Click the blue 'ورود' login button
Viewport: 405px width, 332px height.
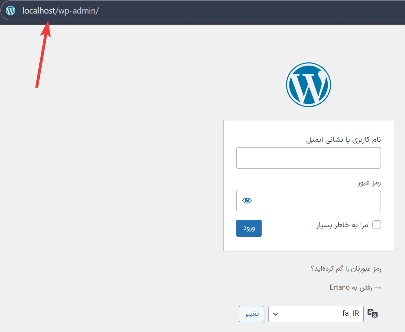tap(249, 228)
